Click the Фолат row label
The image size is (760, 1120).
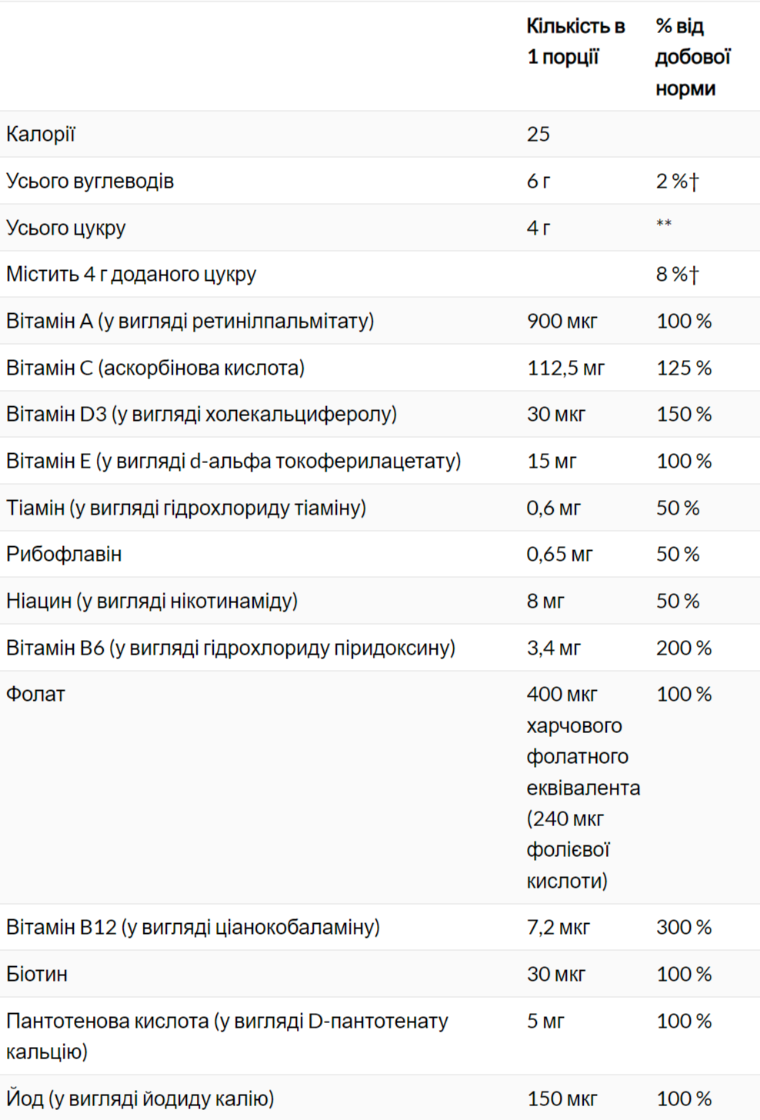coord(35,695)
